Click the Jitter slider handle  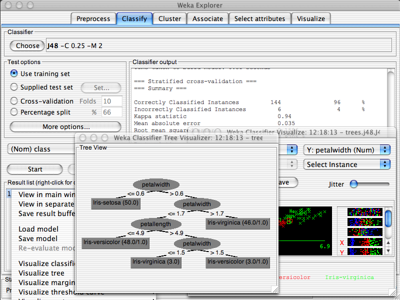354,184
